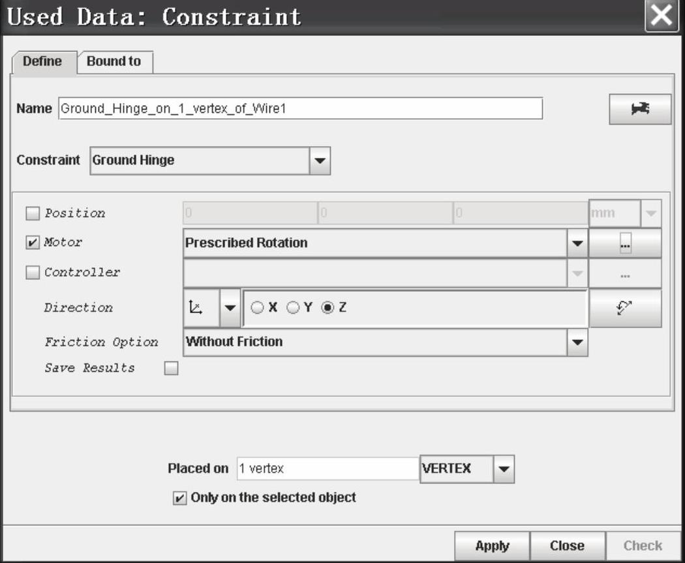The image size is (685, 563).
Task: Enable the Position checkbox
Action: coord(32,213)
